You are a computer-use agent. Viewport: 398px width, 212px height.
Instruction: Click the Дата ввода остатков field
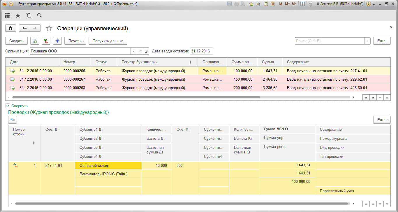click(x=201, y=51)
